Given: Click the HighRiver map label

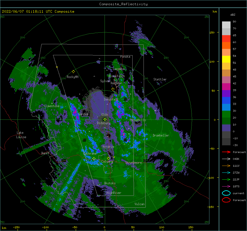Looking at the screenshot, I should pyautogui.click(x=114, y=193).
